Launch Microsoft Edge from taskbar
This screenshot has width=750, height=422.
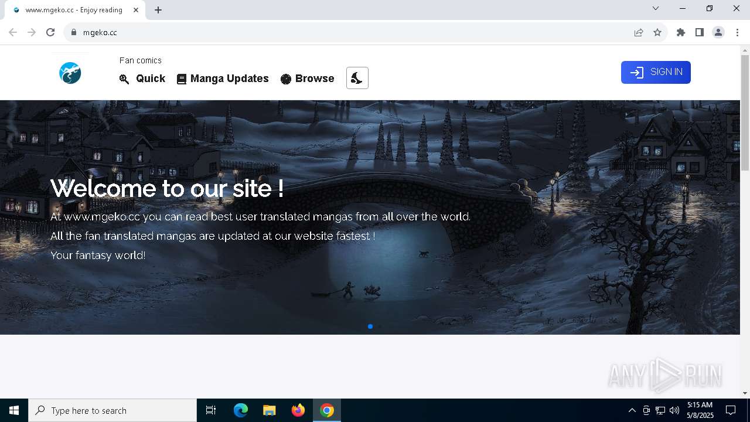[x=241, y=410]
